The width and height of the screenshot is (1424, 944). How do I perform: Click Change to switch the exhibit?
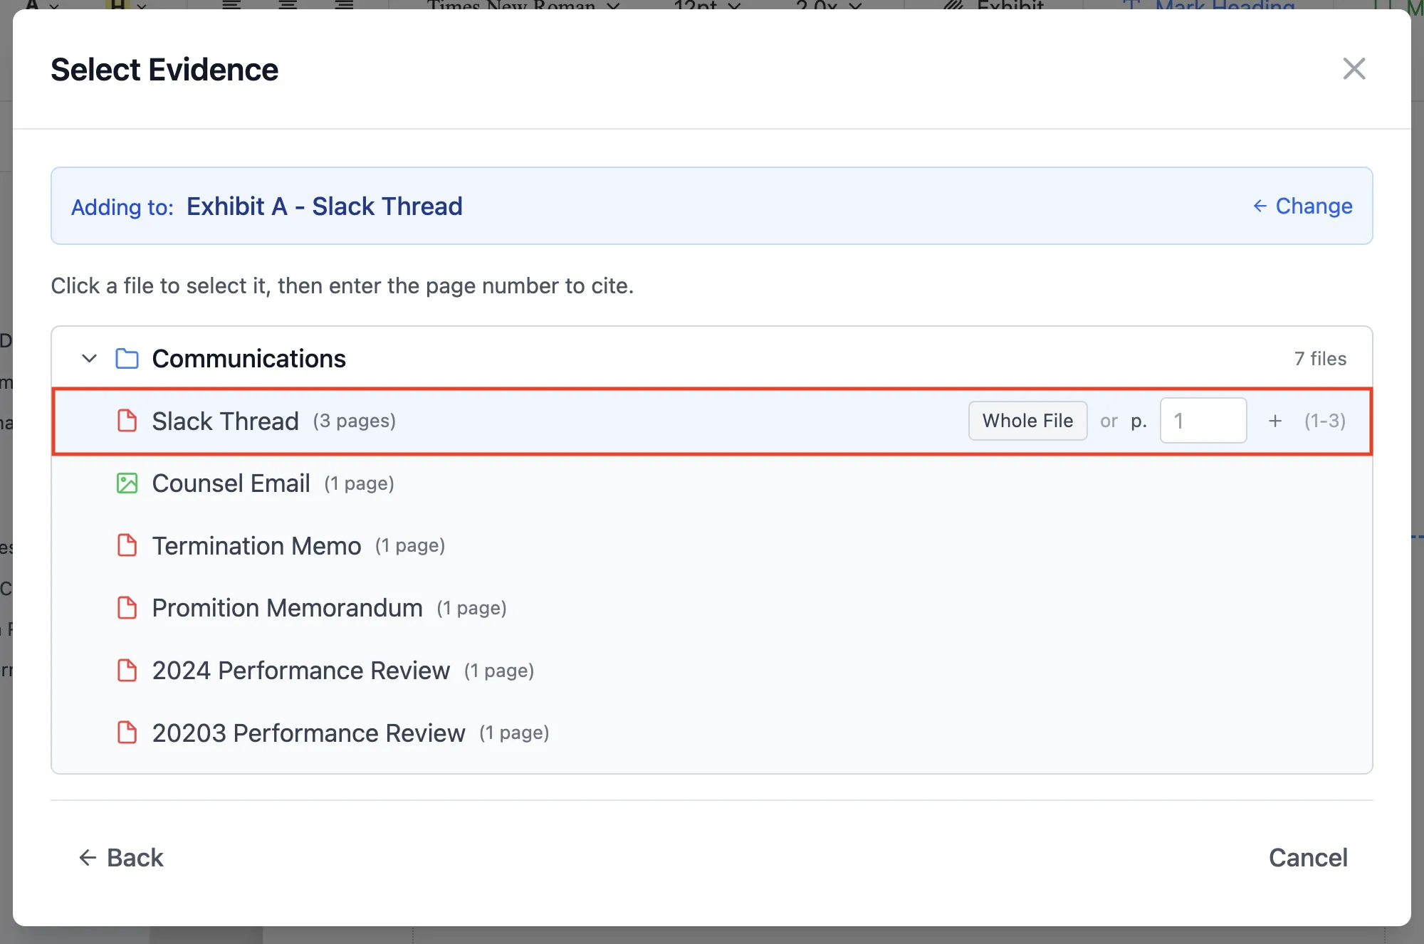click(x=1302, y=206)
